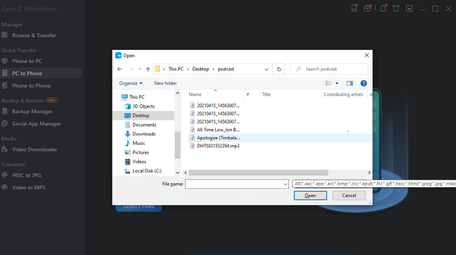
Task: Click Desktop in the address breadcrumb
Action: [x=201, y=69]
